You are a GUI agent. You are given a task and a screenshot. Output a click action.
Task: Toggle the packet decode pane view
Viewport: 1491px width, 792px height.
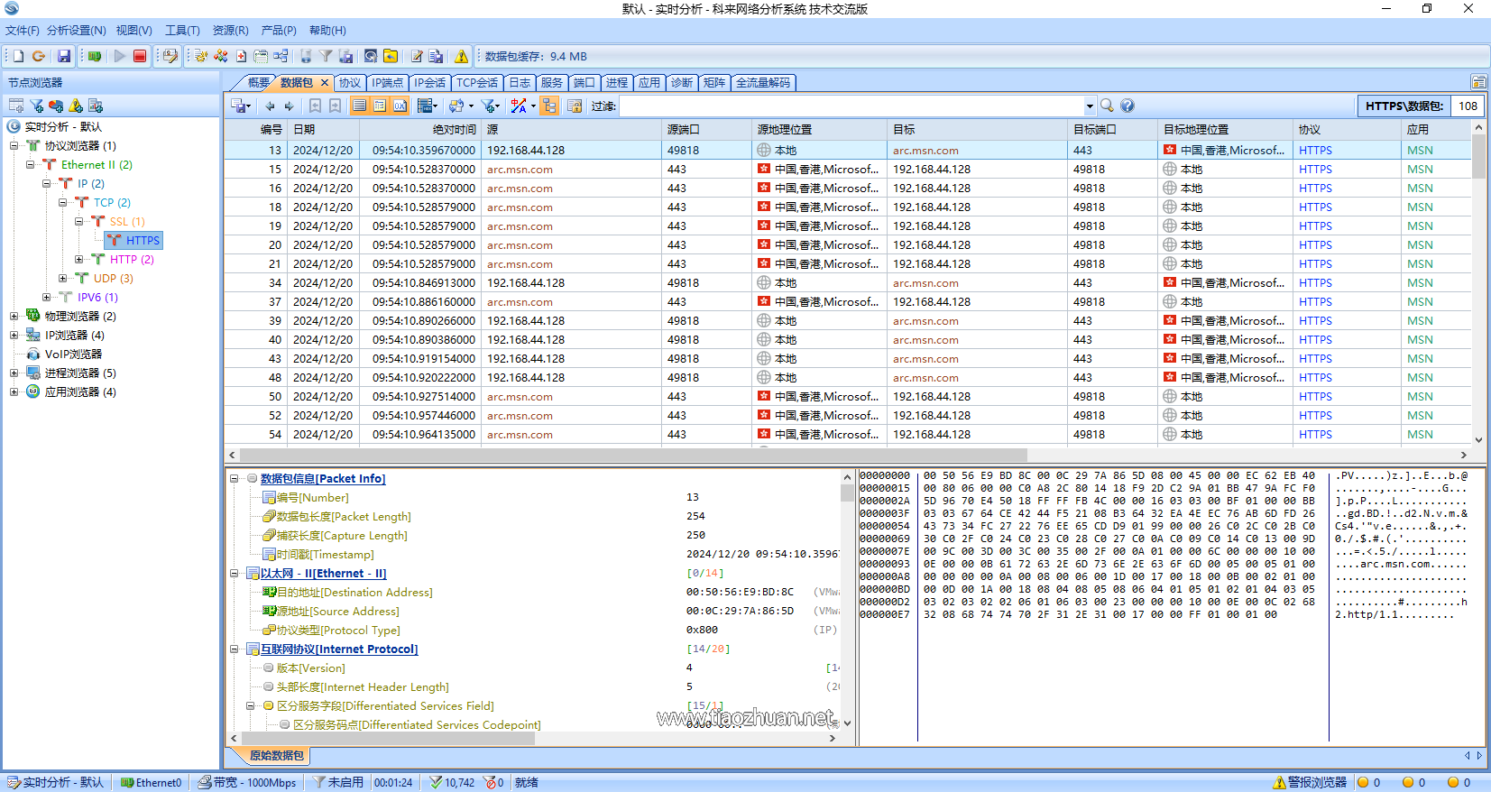pyautogui.click(x=380, y=106)
